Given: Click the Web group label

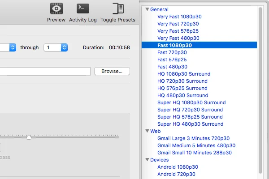Looking at the screenshot, I should 156,131.
